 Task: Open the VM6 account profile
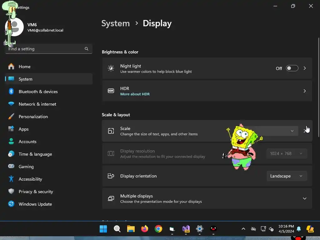tap(35, 27)
